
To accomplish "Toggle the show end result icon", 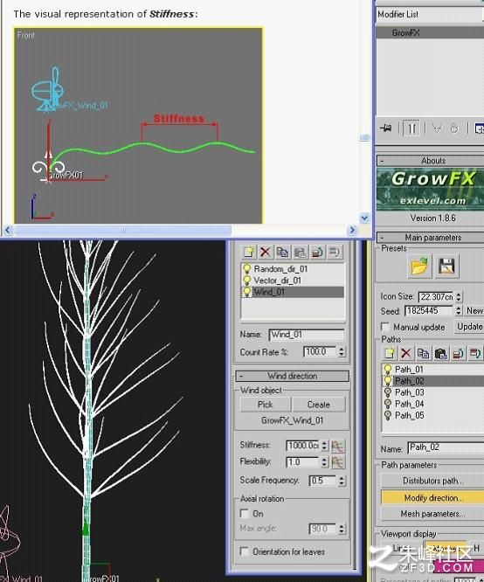I will point(411,128).
